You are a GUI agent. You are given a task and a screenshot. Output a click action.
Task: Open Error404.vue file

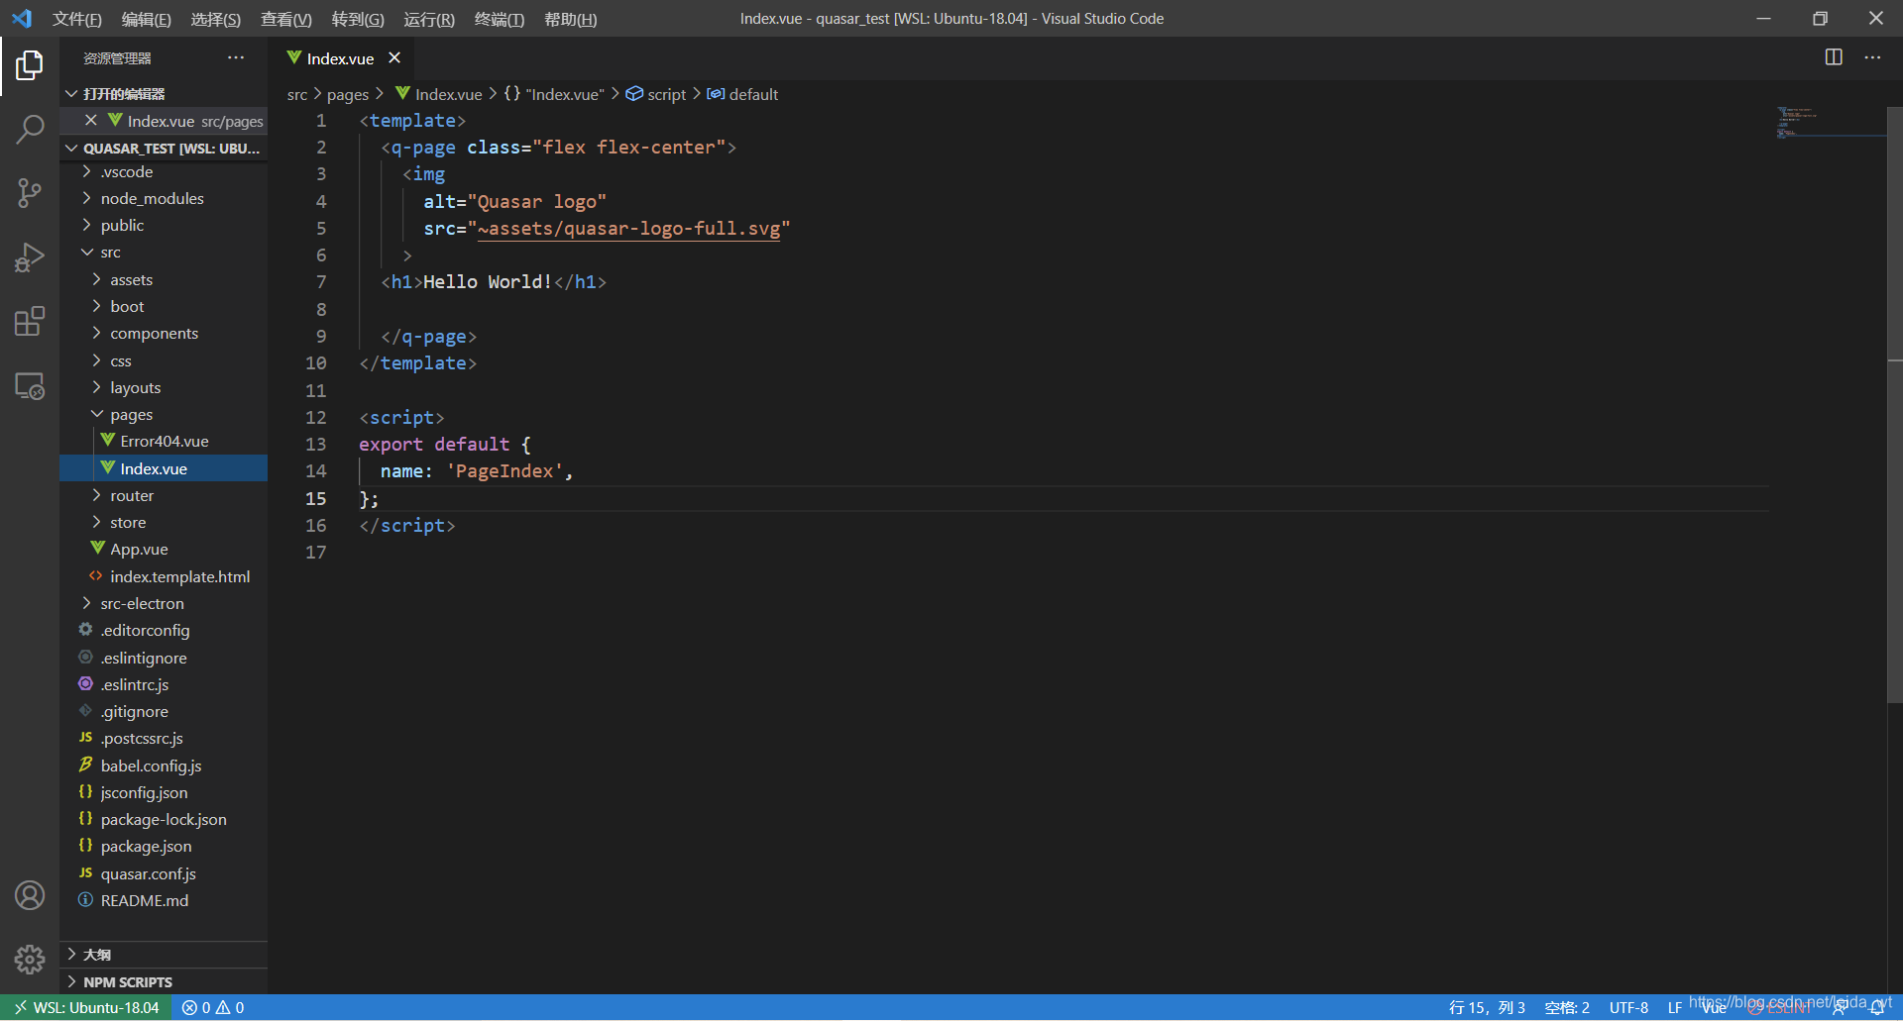(164, 441)
